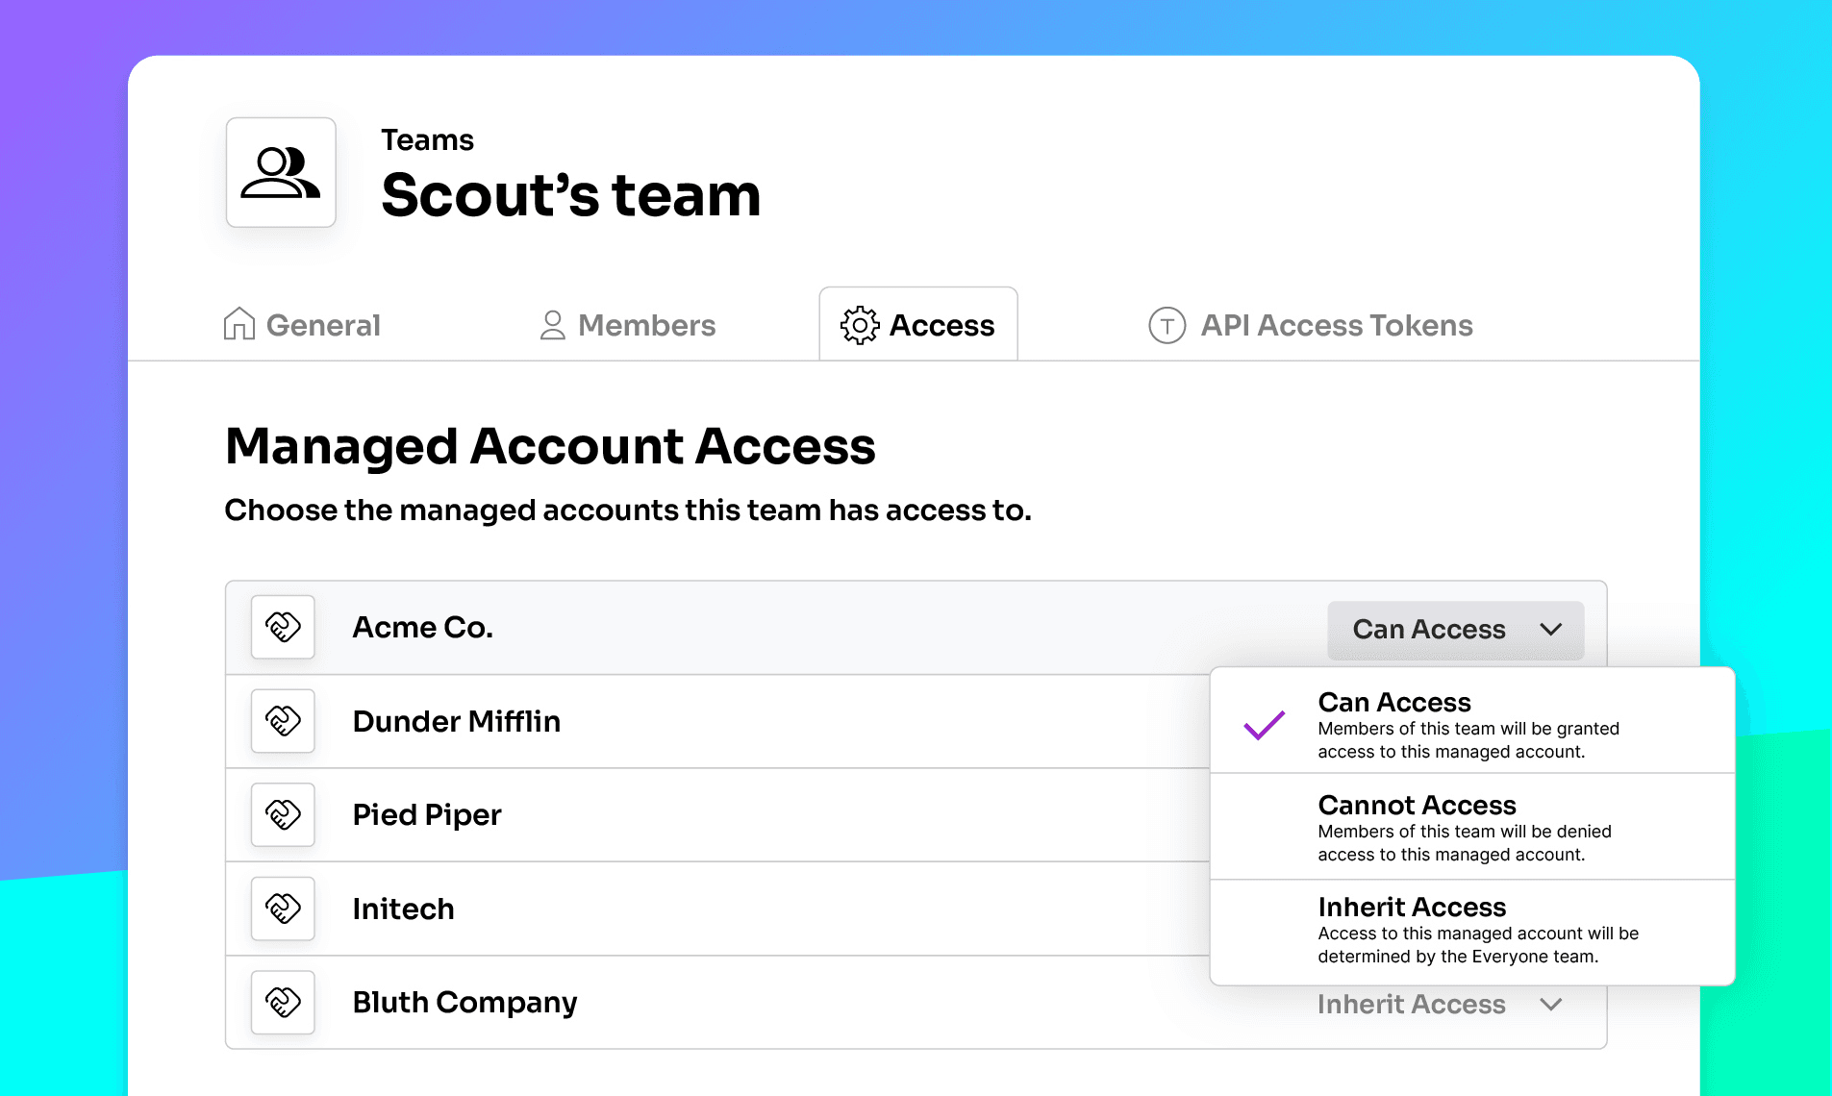The width and height of the screenshot is (1832, 1096).
Task: Click the gear icon on Access tab
Action: coord(859,325)
